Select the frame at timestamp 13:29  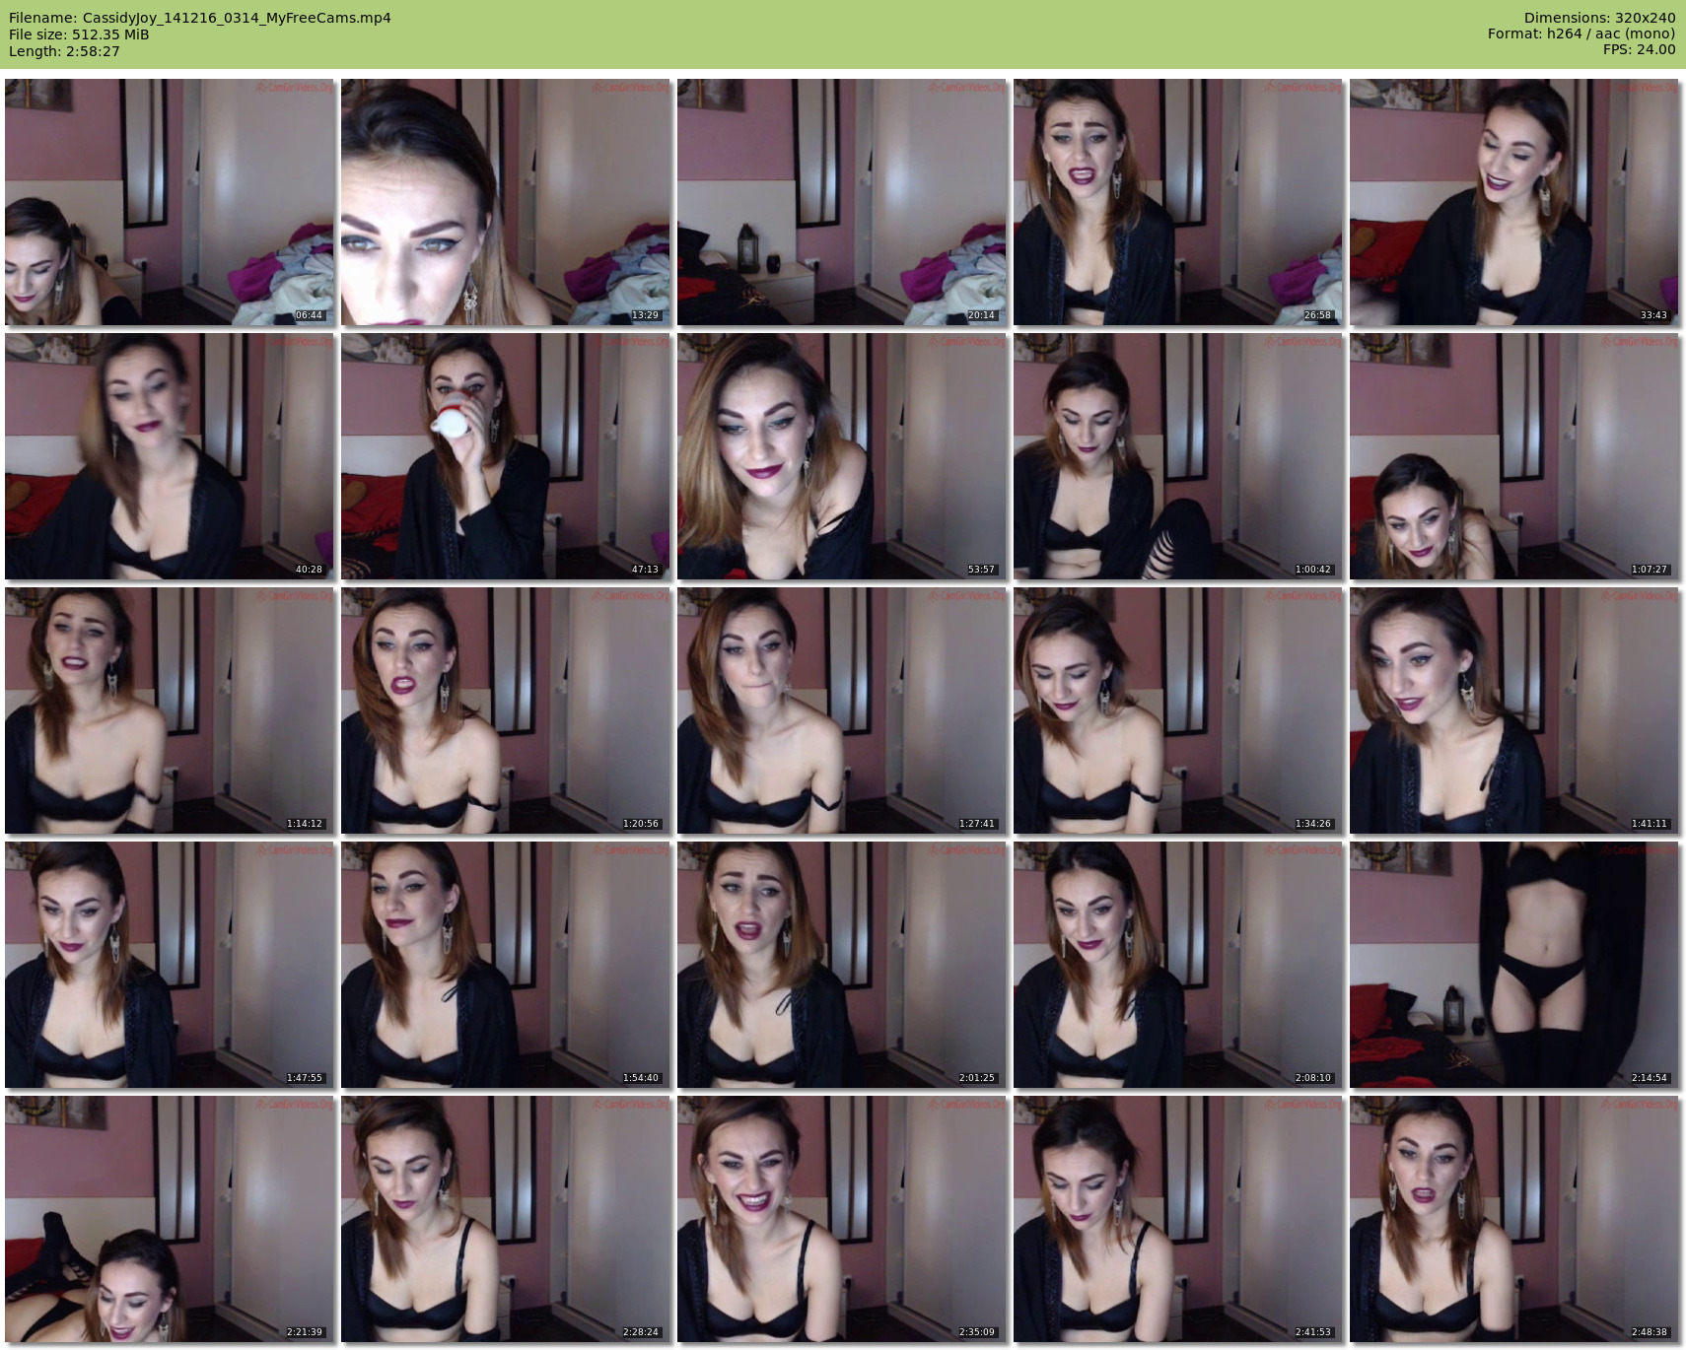point(506,202)
